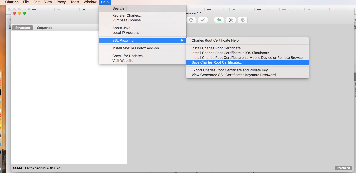Open the Charles application menu
This screenshot has height=173, width=356.
[x=12, y=2]
